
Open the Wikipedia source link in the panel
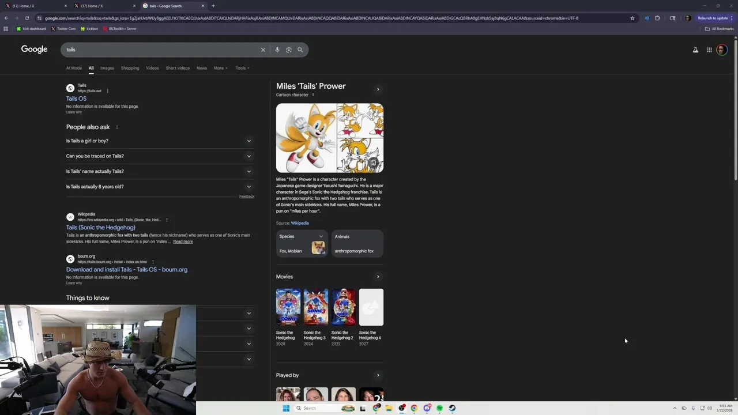coord(300,223)
